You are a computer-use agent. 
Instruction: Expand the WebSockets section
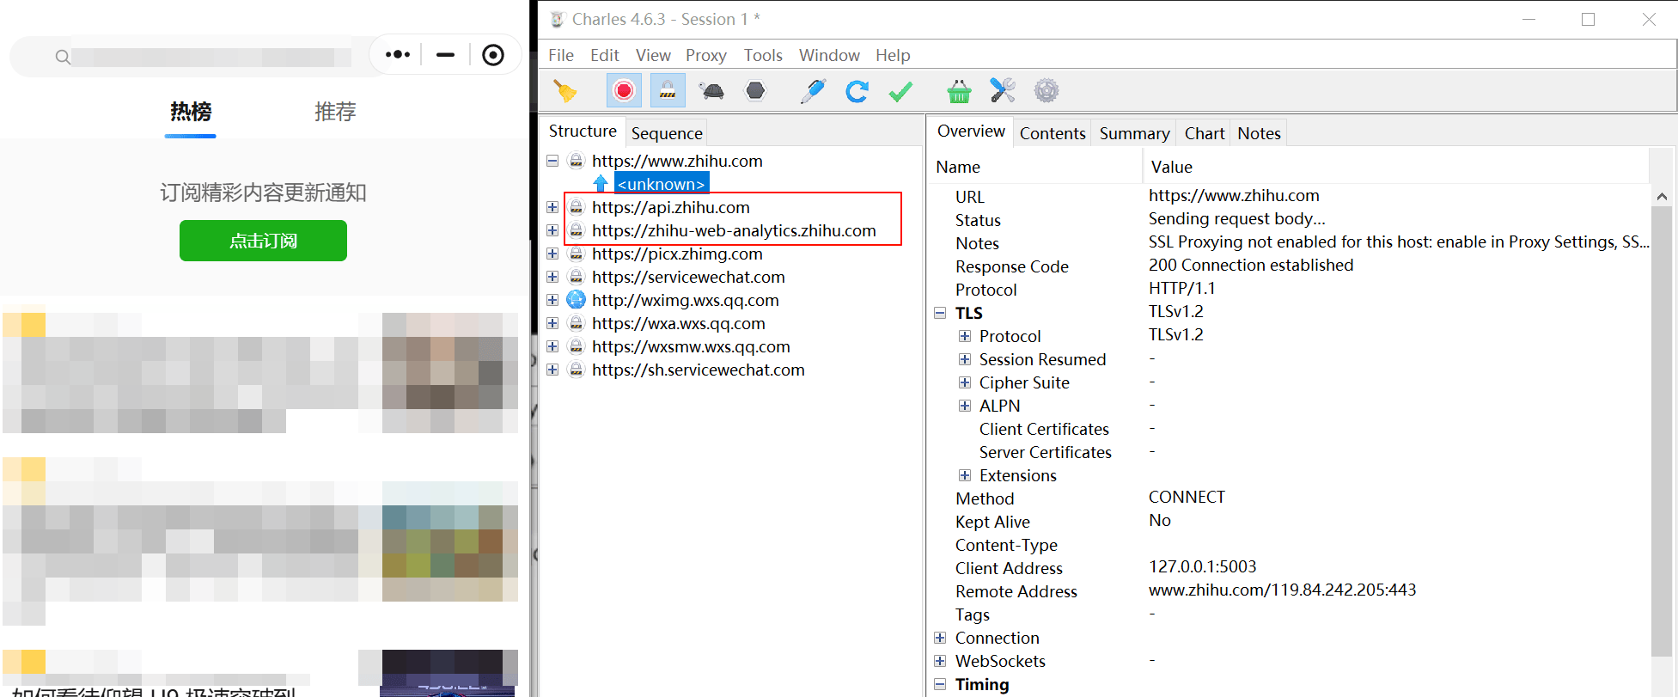940,661
